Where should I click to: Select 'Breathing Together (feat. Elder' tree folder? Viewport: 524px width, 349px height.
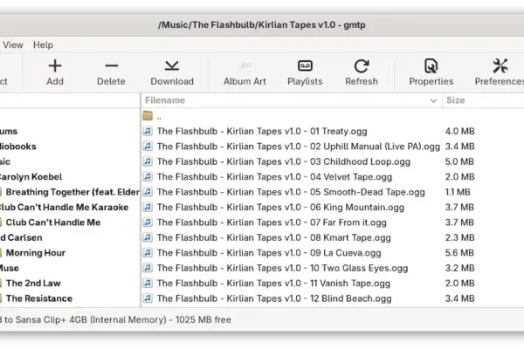[x=72, y=192]
